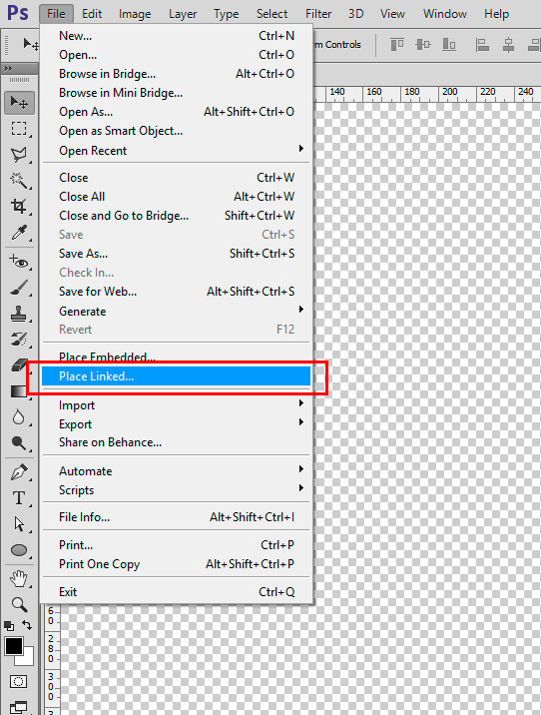
Task: Choose Browse in Bridge...
Action: (x=176, y=74)
